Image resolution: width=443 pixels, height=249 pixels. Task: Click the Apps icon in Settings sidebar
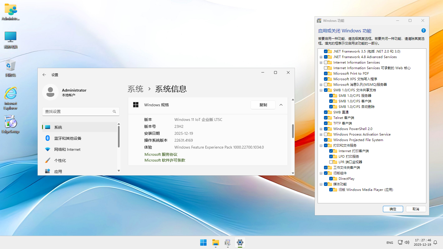[x=48, y=171]
